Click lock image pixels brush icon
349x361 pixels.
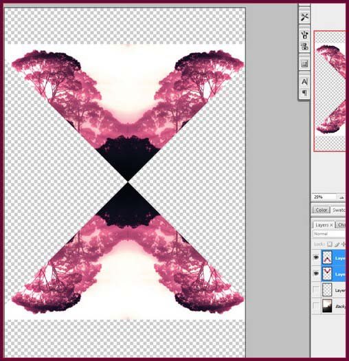tap(337, 244)
